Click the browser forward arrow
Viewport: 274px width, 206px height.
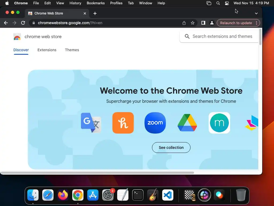14,23
